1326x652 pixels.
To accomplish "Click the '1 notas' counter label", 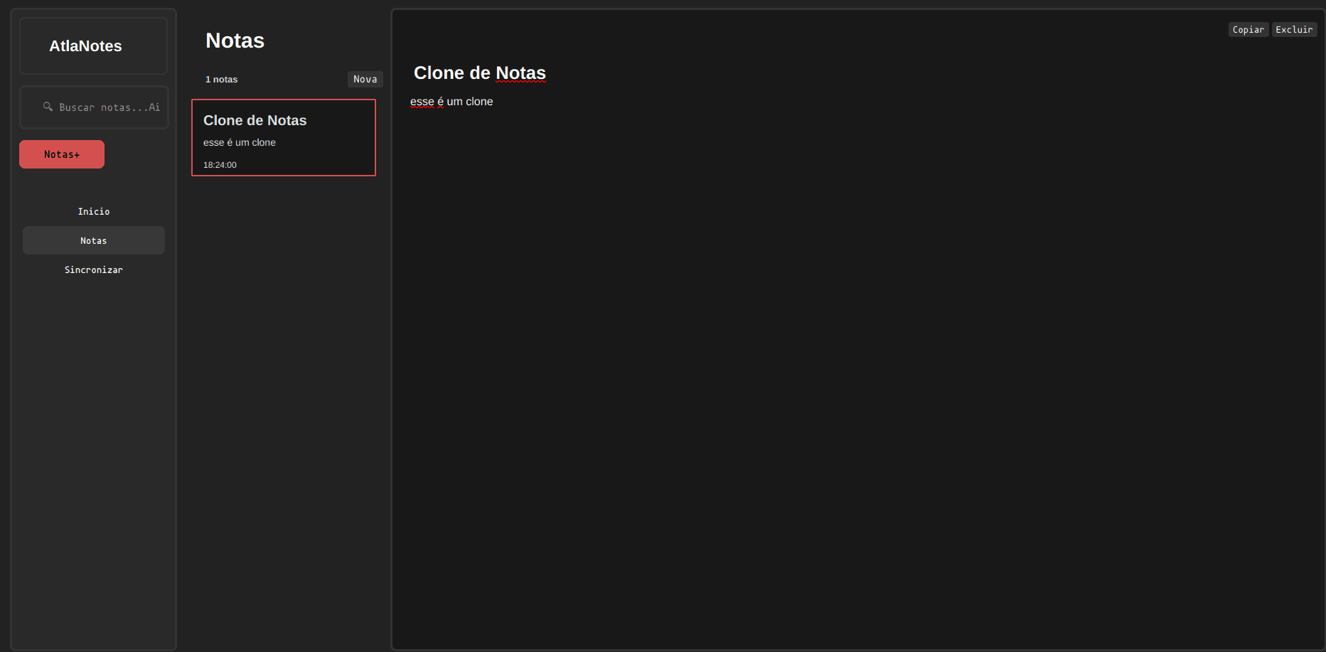I will [221, 80].
